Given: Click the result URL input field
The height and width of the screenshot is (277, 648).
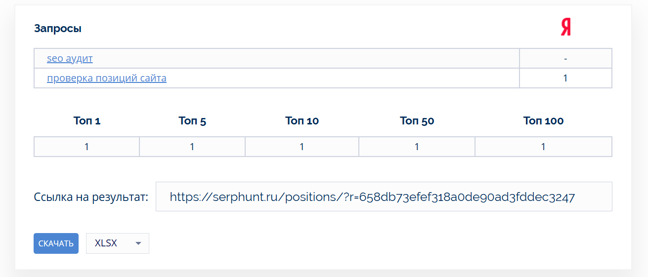Looking at the screenshot, I should [384, 197].
